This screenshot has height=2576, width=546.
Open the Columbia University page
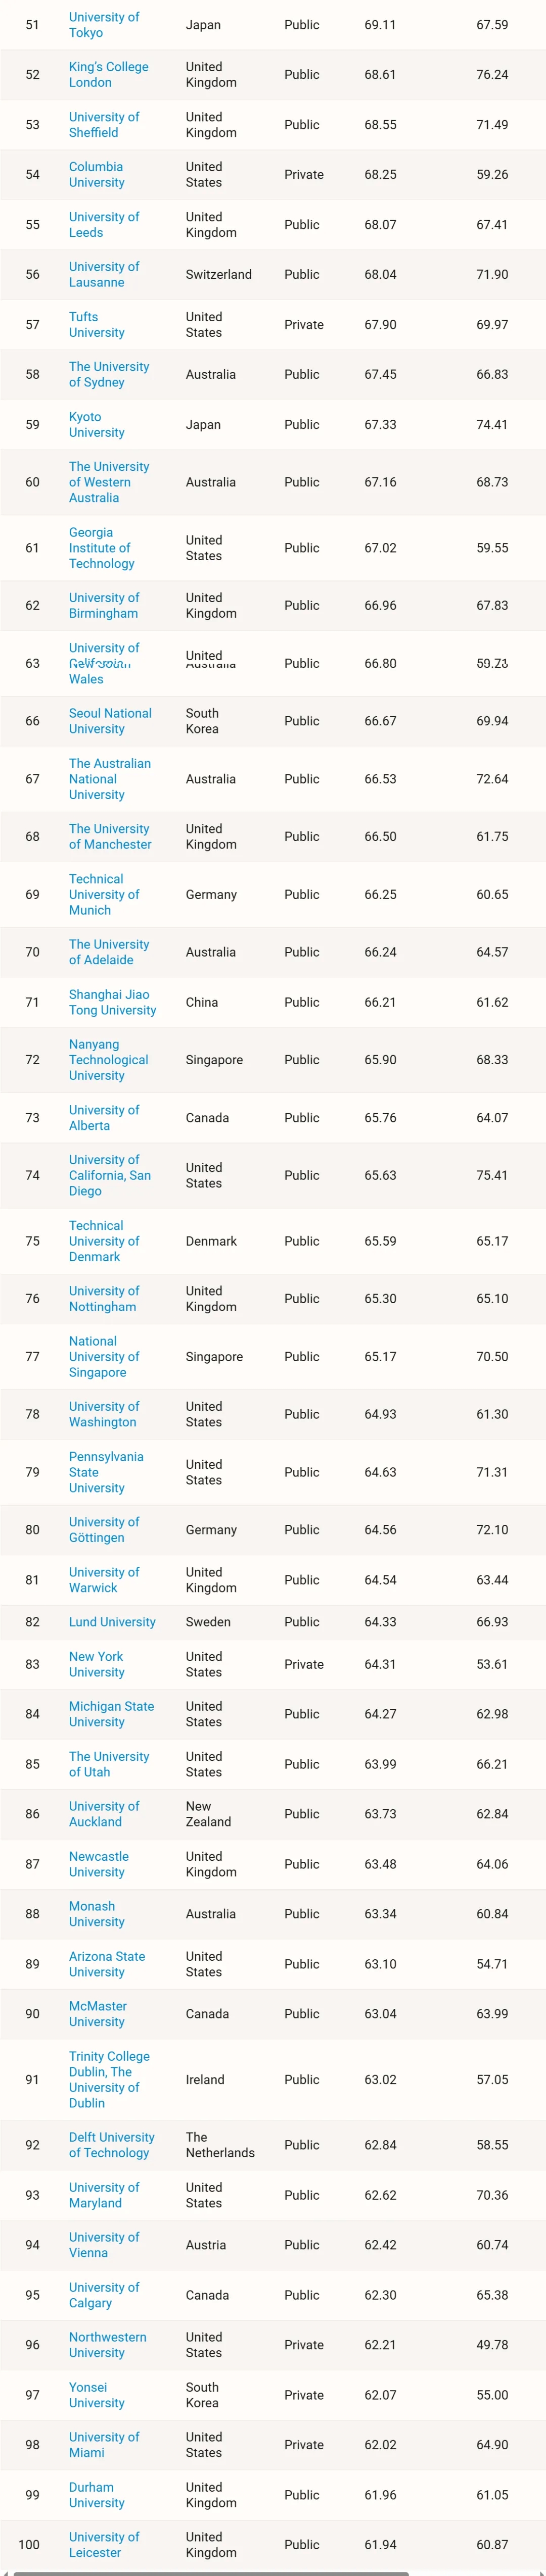coord(104,175)
